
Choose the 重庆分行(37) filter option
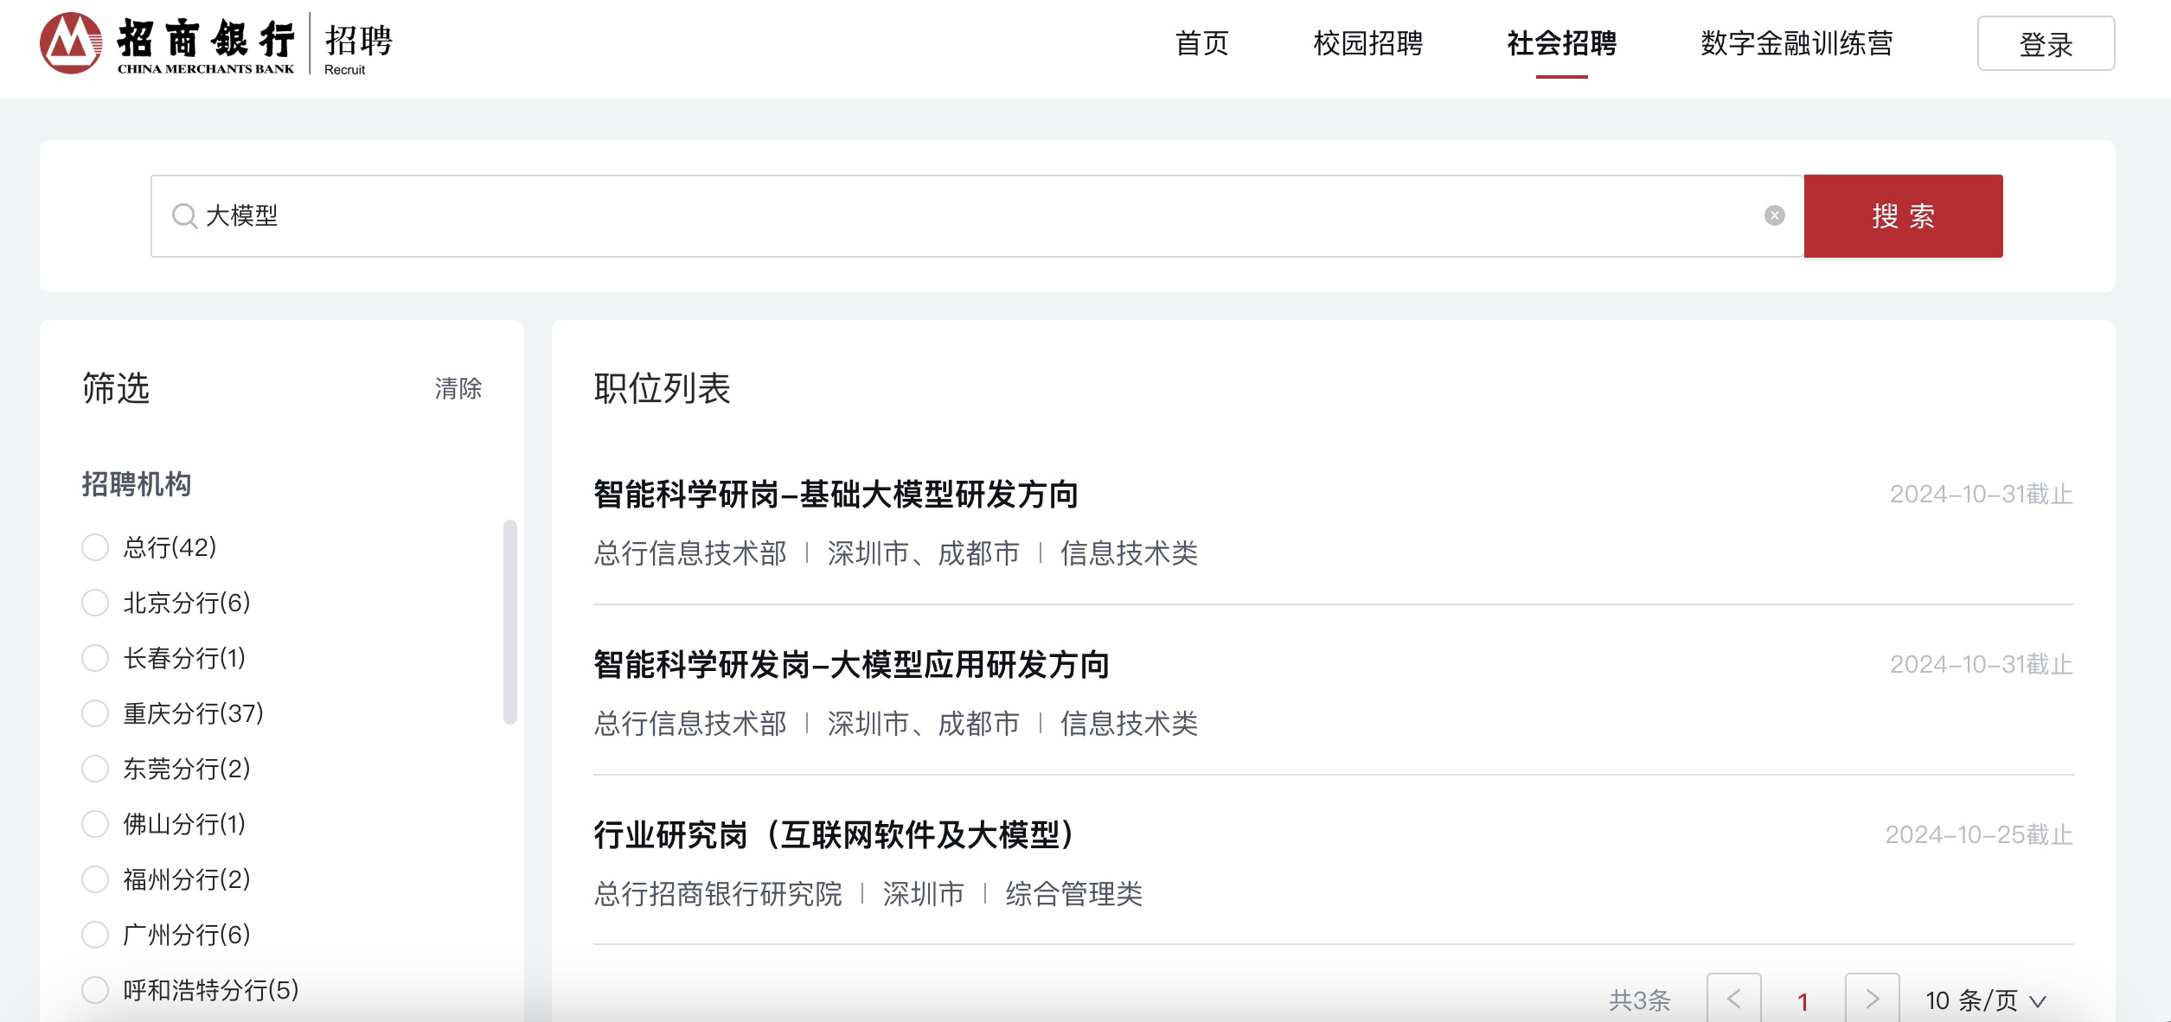tap(95, 713)
